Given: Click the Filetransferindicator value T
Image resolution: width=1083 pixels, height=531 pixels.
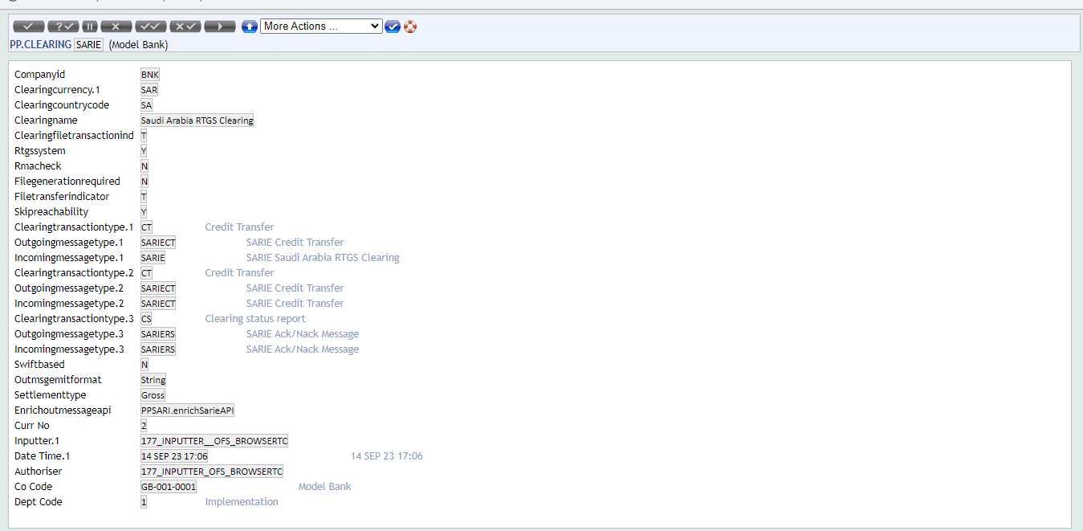Looking at the screenshot, I should (x=144, y=197).
